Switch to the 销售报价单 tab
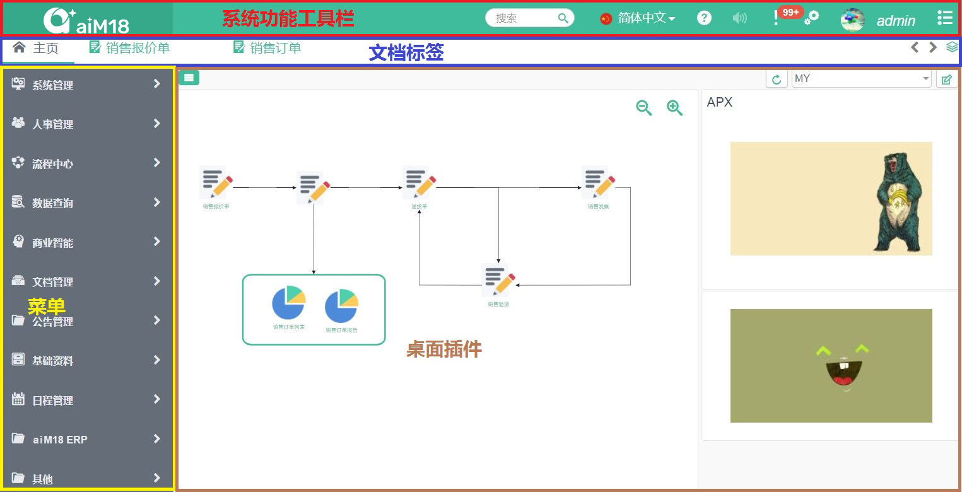Image resolution: width=962 pixels, height=492 pixels. click(x=130, y=47)
